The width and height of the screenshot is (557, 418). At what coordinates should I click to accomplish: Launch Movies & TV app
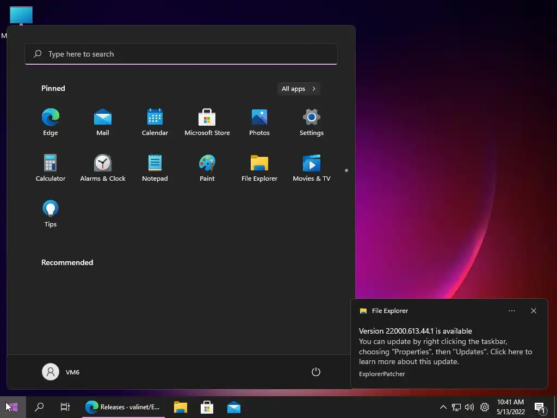[312, 169]
